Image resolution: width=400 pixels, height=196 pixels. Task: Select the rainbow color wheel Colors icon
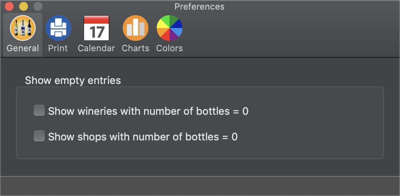point(169,28)
